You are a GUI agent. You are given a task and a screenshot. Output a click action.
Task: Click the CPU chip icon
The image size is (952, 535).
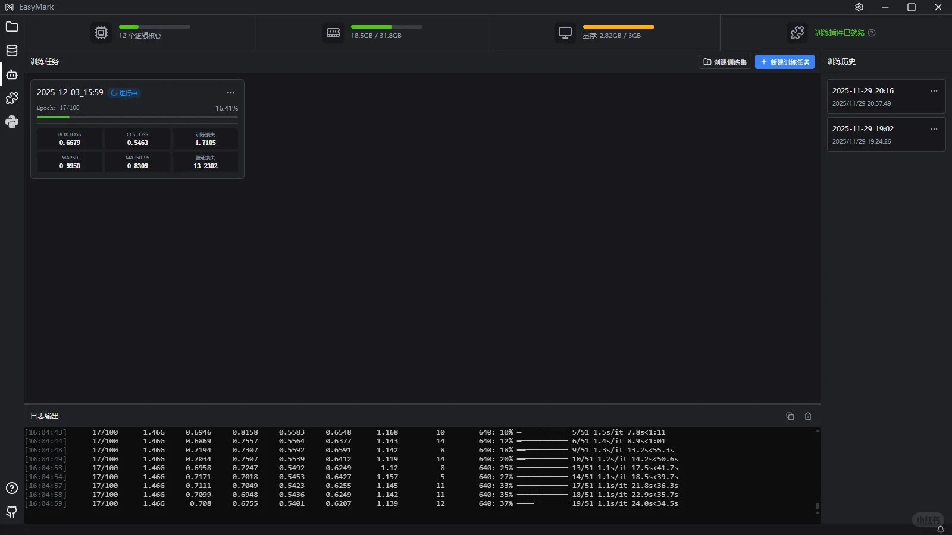(101, 32)
